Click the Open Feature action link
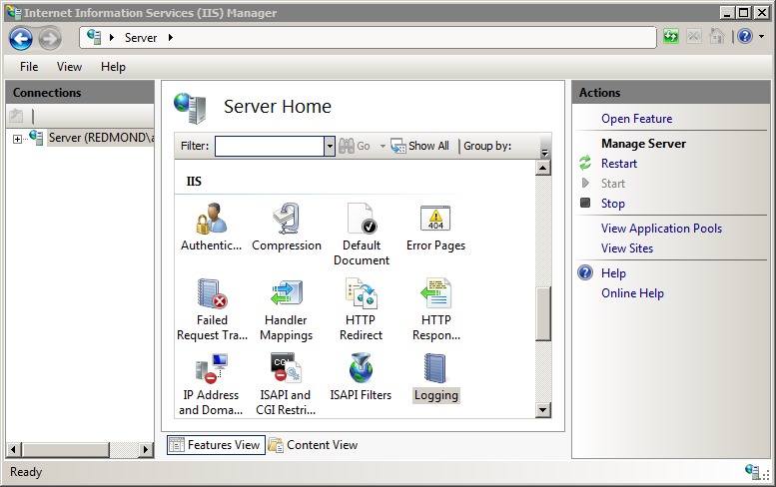The height and width of the screenshot is (487, 776). tap(636, 119)
